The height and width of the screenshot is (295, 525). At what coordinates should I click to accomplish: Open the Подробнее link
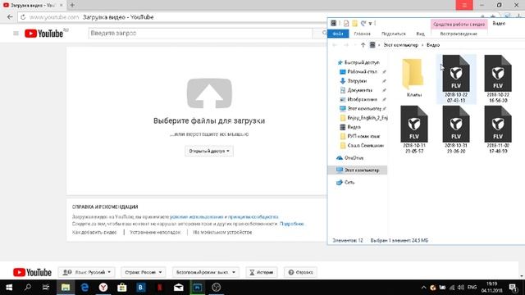tap(292, 224)
